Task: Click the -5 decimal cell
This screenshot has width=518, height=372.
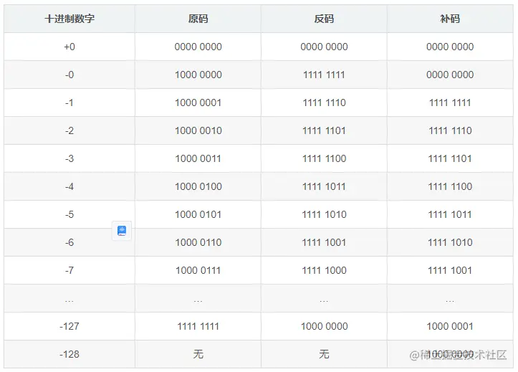Action: click(x=69, y=214)
